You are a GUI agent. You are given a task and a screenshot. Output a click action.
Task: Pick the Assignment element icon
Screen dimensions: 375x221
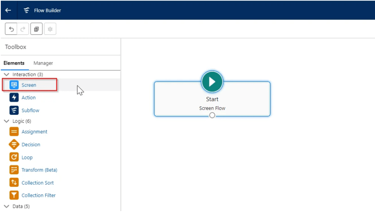14,132
